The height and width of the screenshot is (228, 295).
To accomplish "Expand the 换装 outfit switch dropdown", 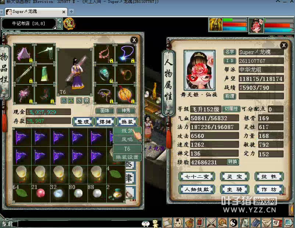I will 127,121.
